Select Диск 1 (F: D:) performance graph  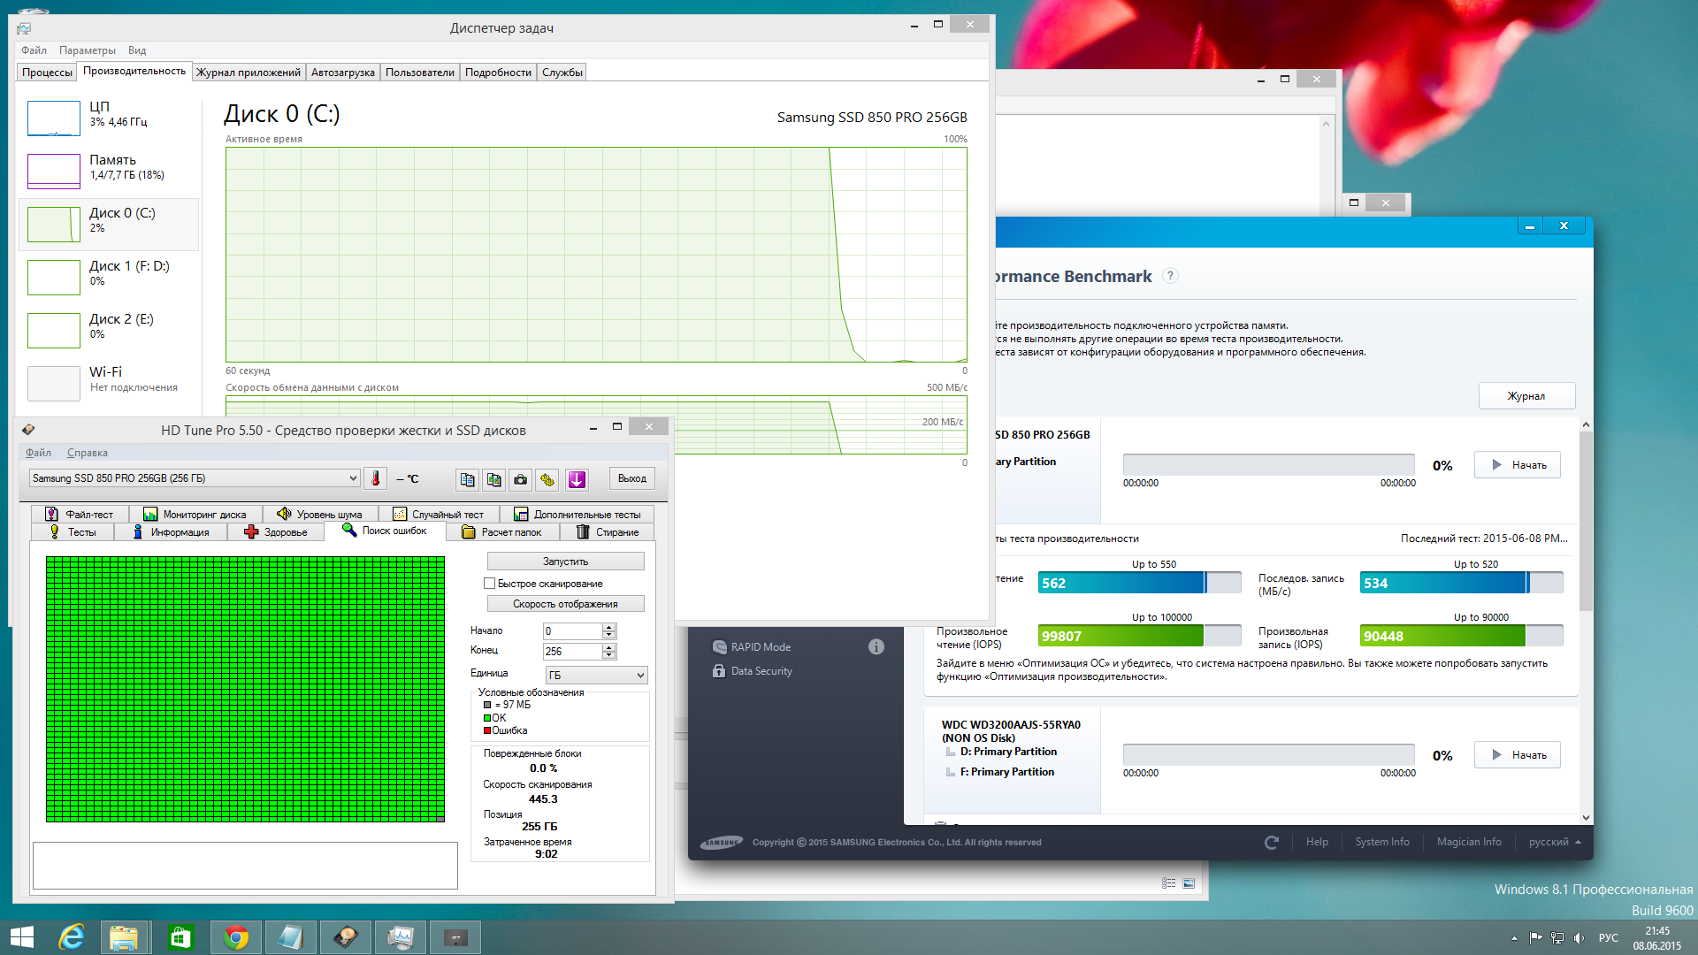108,276
